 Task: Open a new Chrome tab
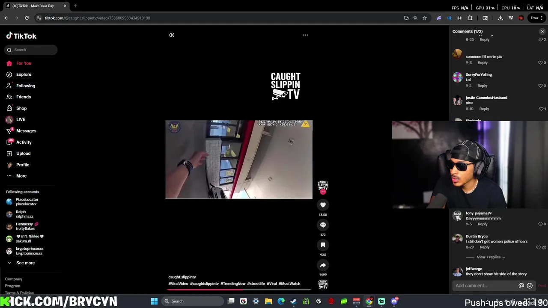(x=75, y=6)
